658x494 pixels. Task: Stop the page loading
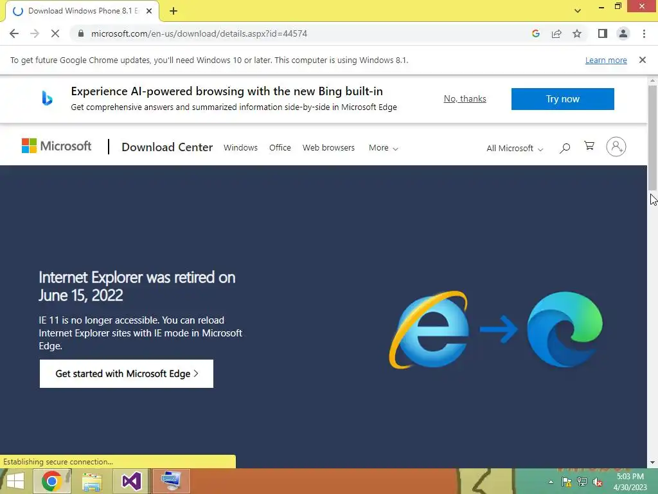pyautogui.click(x=55, y=33)
